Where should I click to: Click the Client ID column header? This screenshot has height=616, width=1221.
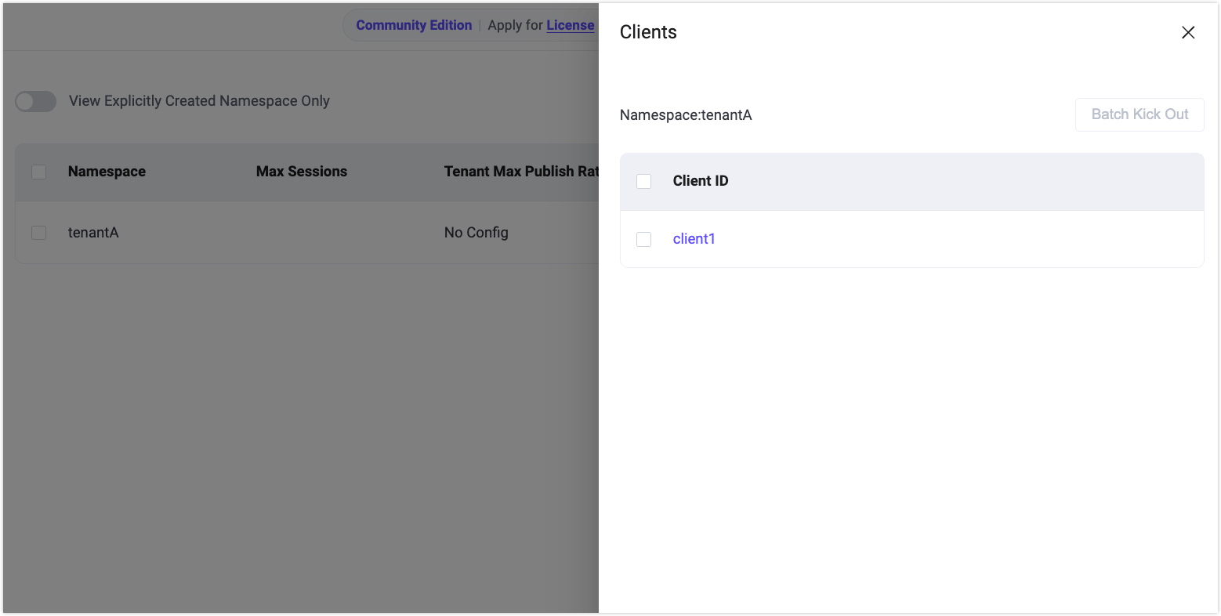(700, 181)
